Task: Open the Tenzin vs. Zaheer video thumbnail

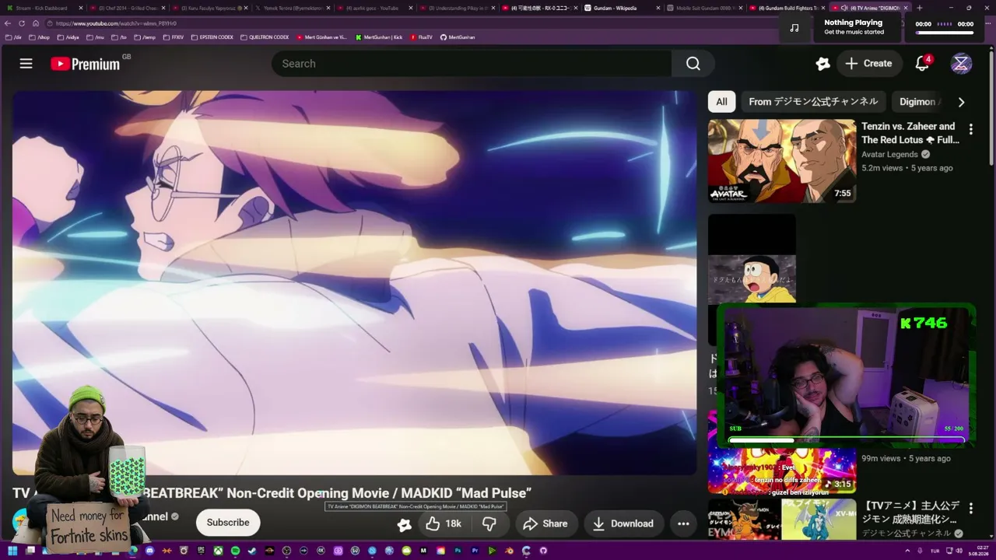Action: (782, 161)
